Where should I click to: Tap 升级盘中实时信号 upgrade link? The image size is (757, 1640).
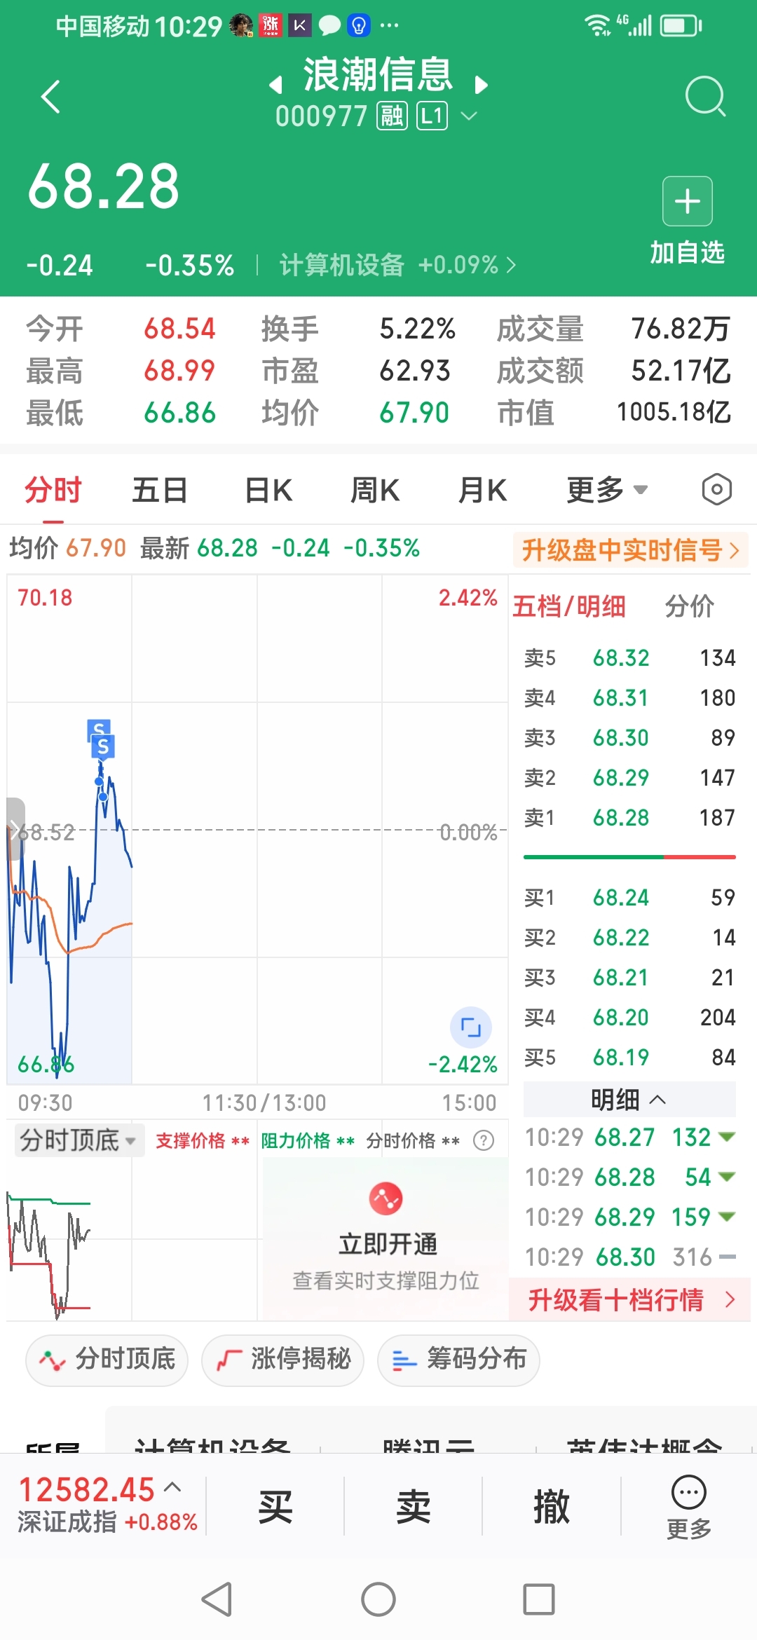[x=631, y=550]
